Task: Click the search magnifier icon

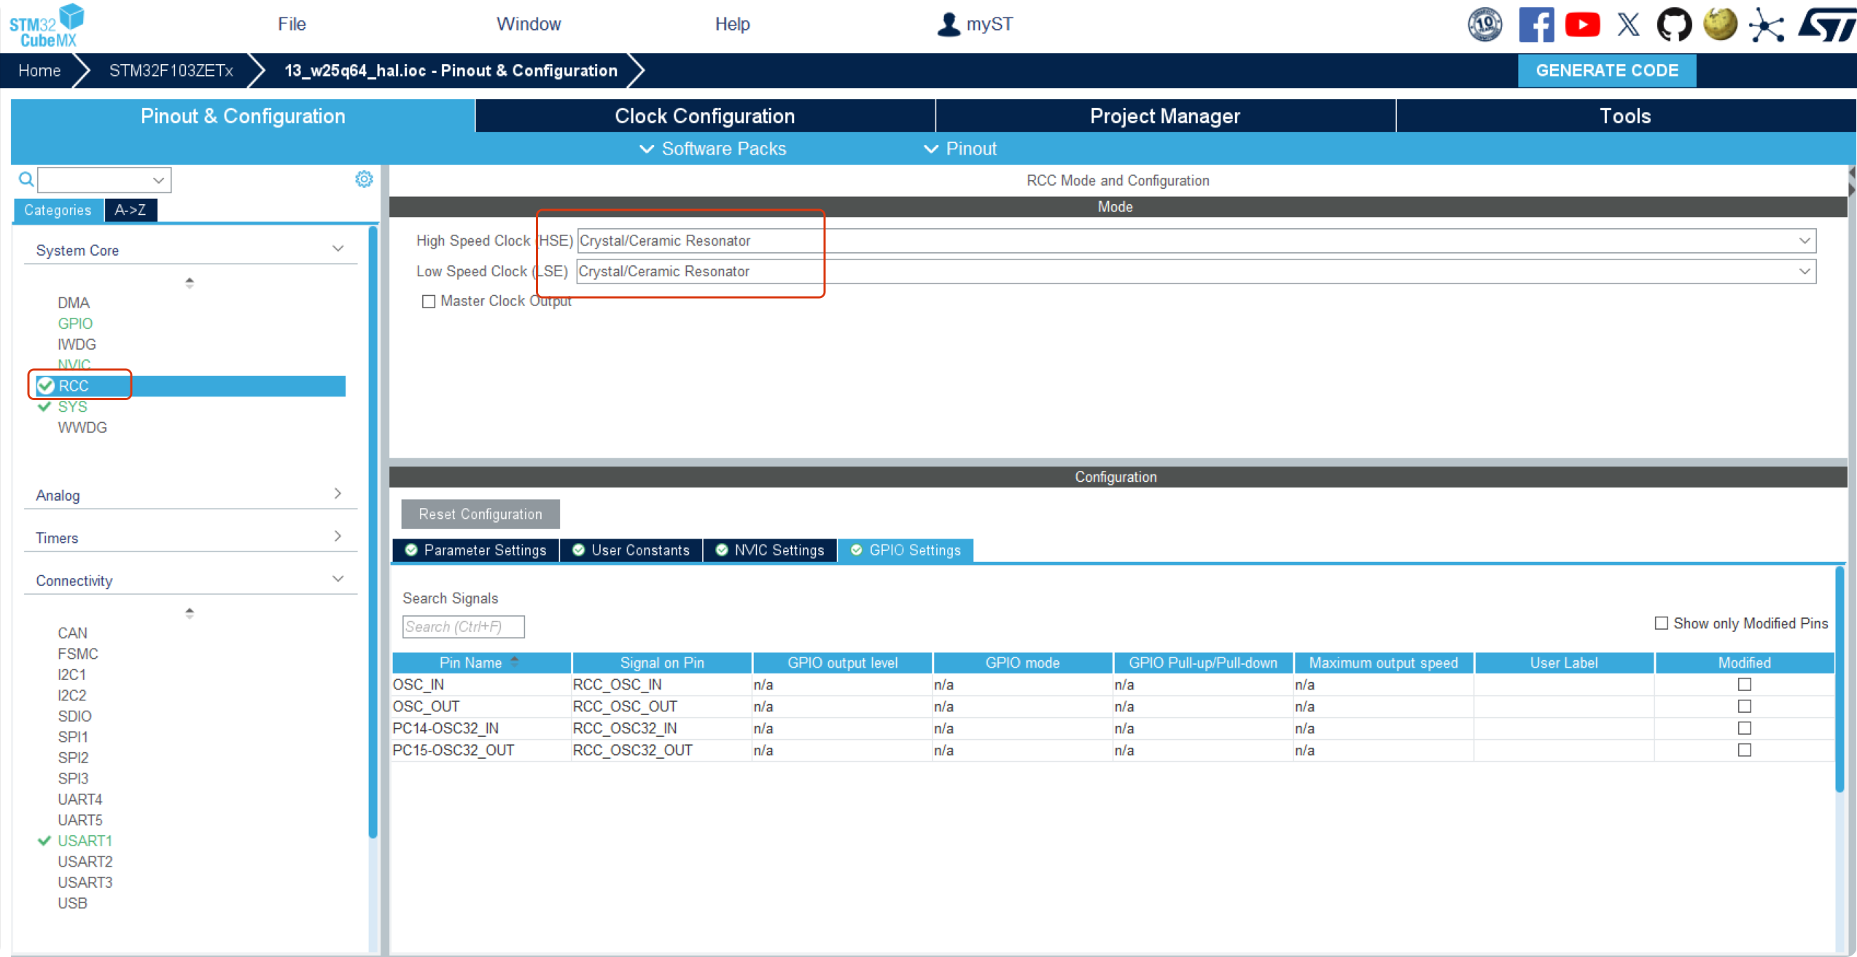Action: point(26,179)
